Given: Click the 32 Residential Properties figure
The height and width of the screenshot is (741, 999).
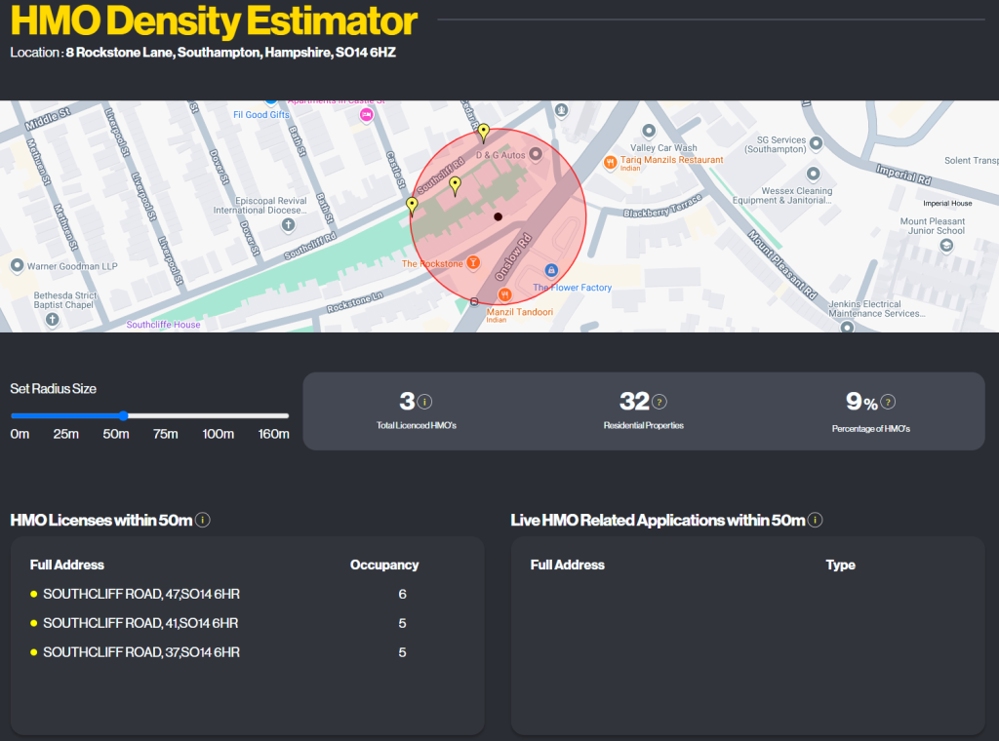Looking at the screenshot, I should [x=634, y=401].
